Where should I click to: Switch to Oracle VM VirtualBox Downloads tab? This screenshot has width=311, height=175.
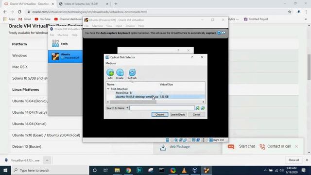click(29, 4)
